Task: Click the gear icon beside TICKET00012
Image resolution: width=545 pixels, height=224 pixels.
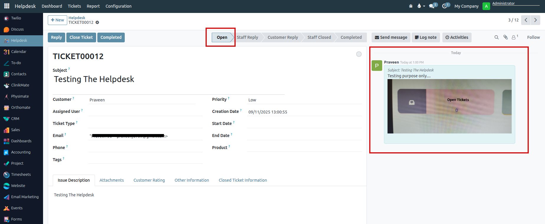Action: [97, 23]
